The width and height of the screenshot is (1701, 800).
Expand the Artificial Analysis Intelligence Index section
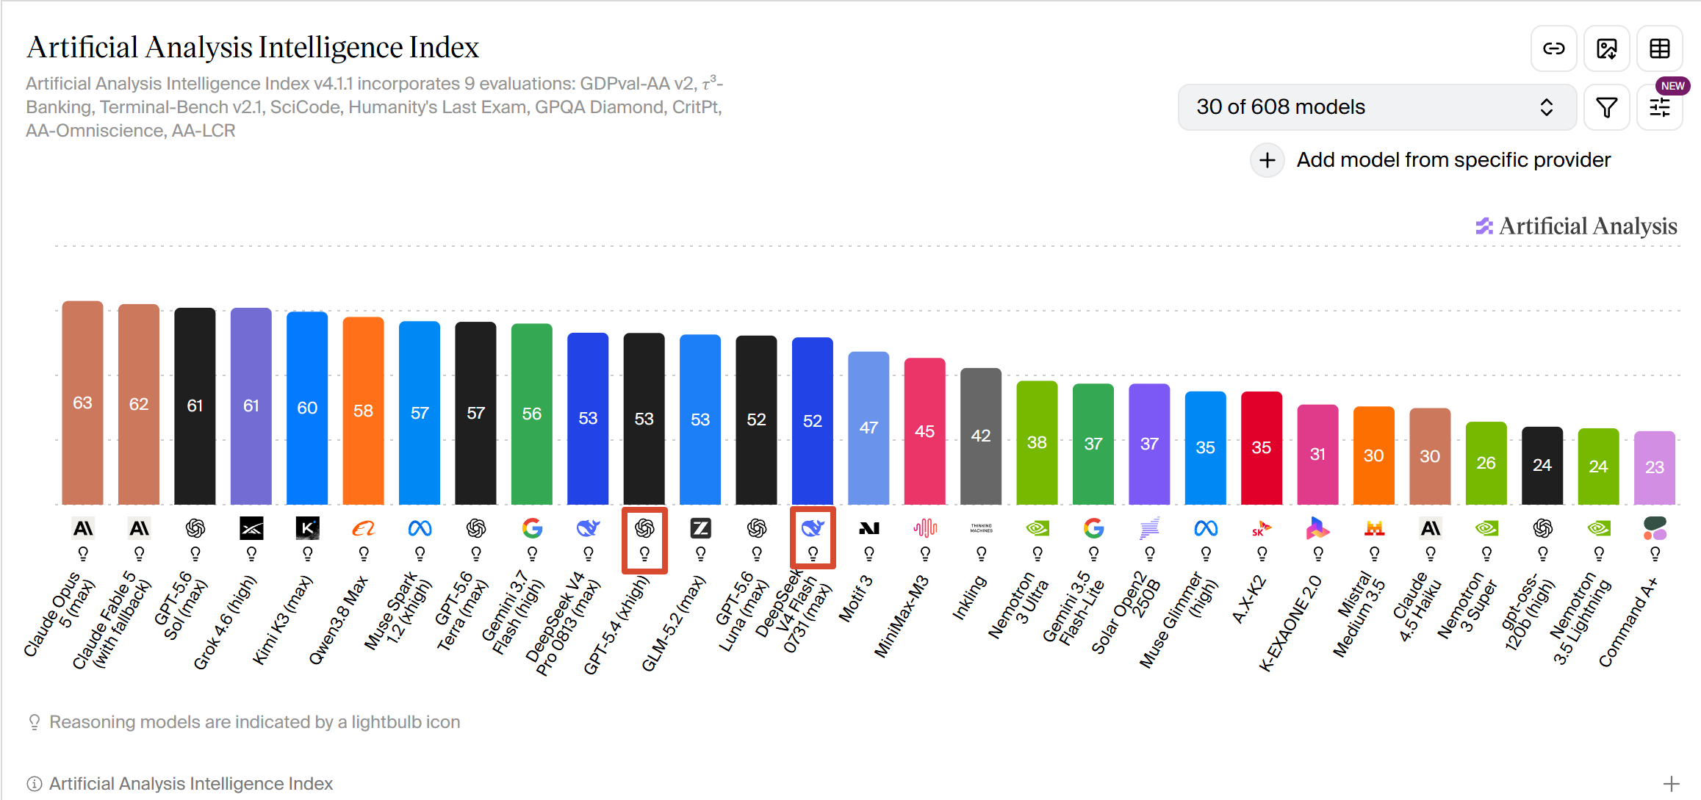[x=1672, y=784]
